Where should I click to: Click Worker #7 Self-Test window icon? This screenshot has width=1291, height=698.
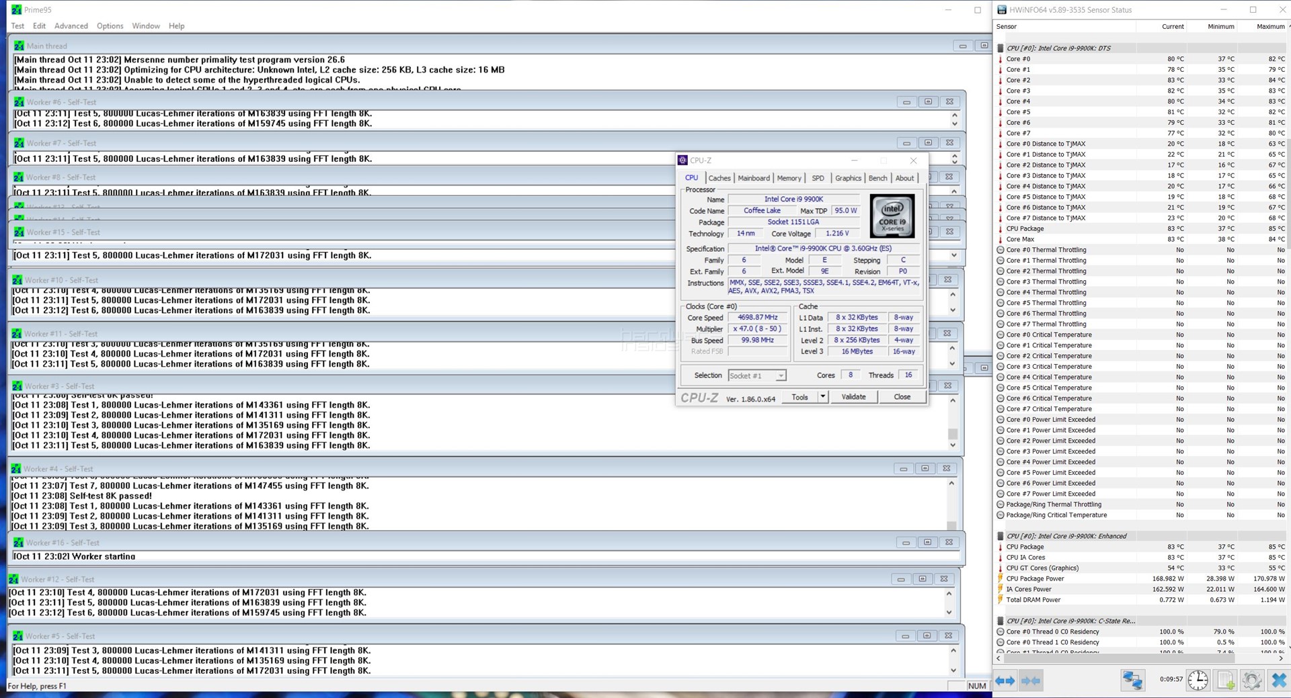pos(19,142)
